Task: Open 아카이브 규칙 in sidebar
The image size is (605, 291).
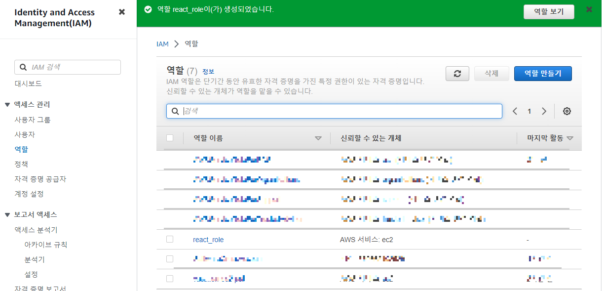Action: coord(46,245)
